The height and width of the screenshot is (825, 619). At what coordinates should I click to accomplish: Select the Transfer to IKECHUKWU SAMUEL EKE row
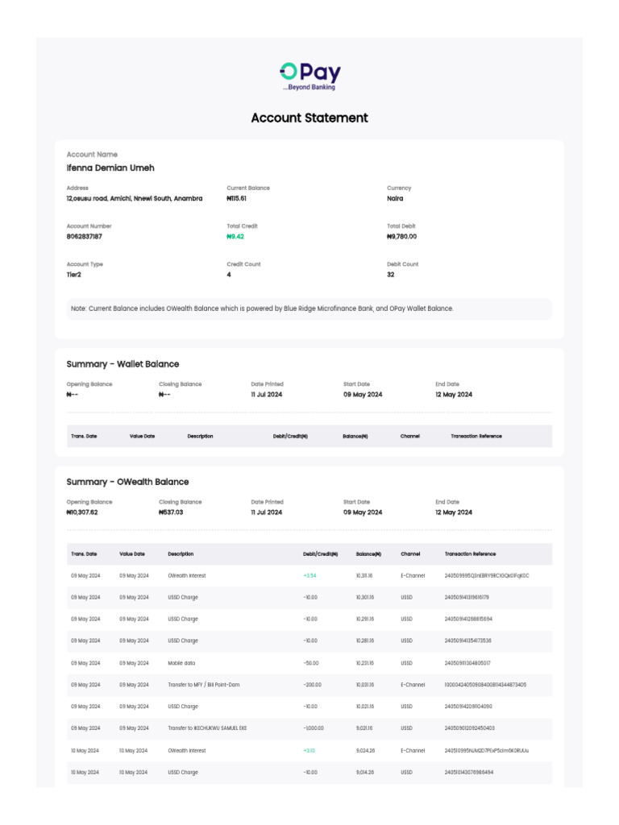309,728
